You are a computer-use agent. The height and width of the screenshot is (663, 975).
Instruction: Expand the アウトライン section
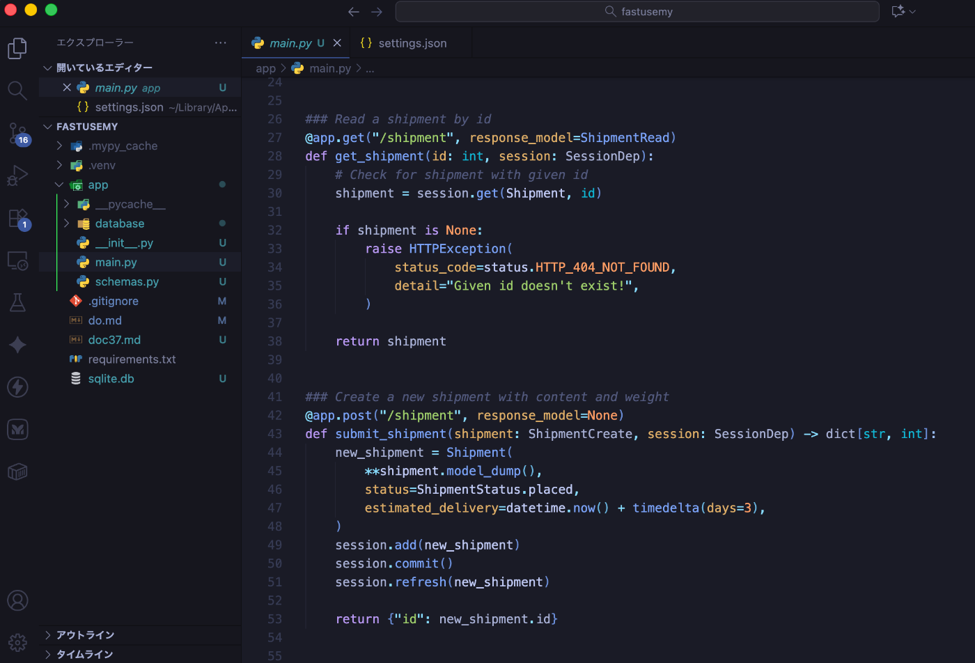85,634
